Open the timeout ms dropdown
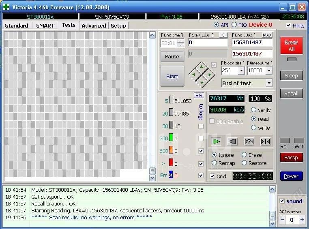The image size is (309, 229). point(269,71)
